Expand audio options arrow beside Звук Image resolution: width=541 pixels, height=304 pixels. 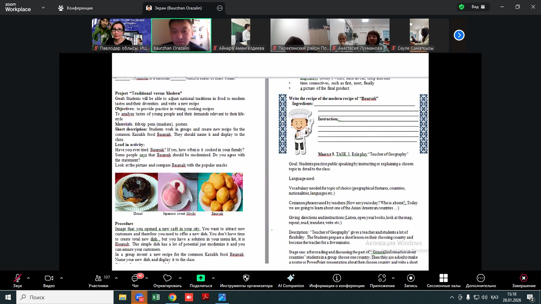28,278
